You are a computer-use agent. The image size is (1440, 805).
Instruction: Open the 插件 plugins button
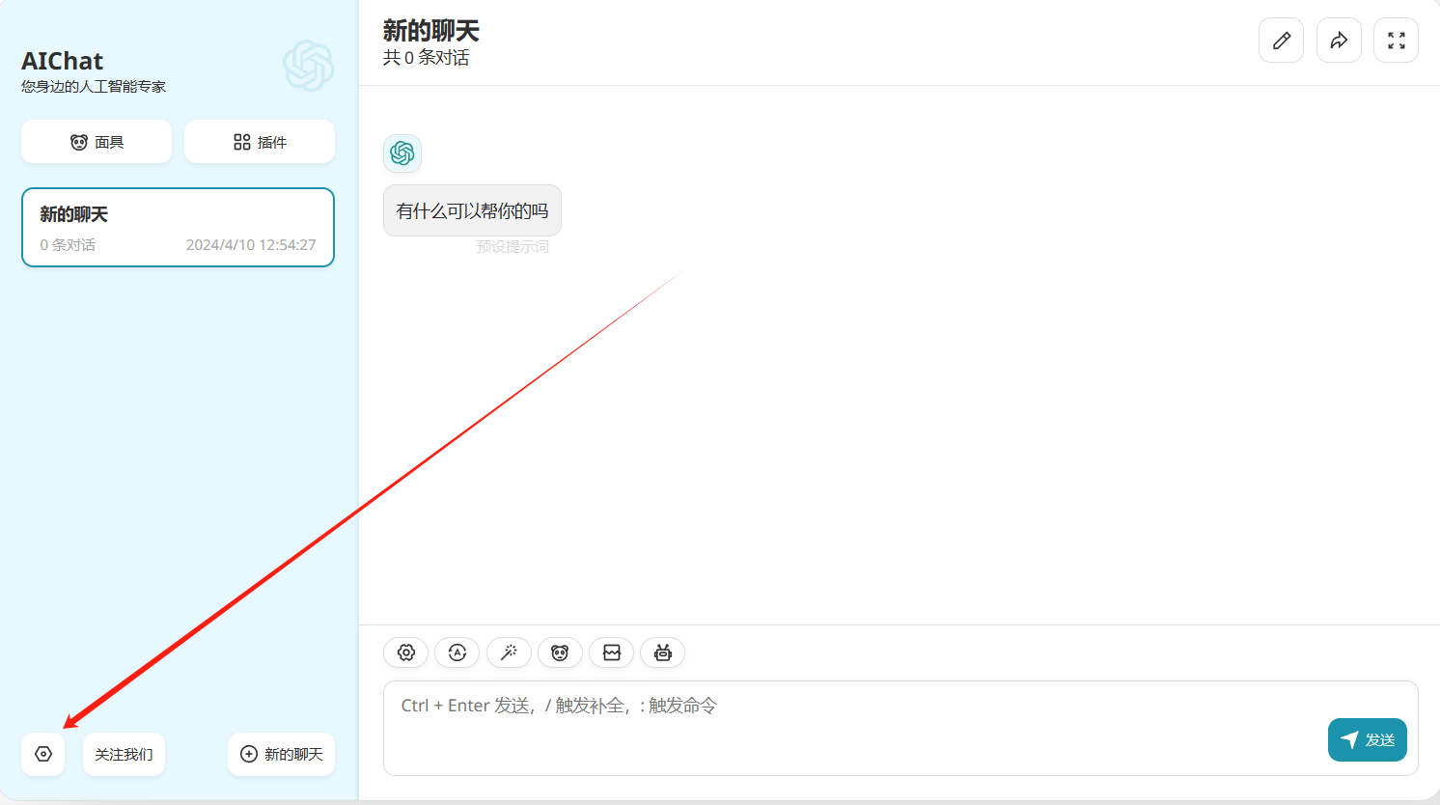(x=260, y=142)
